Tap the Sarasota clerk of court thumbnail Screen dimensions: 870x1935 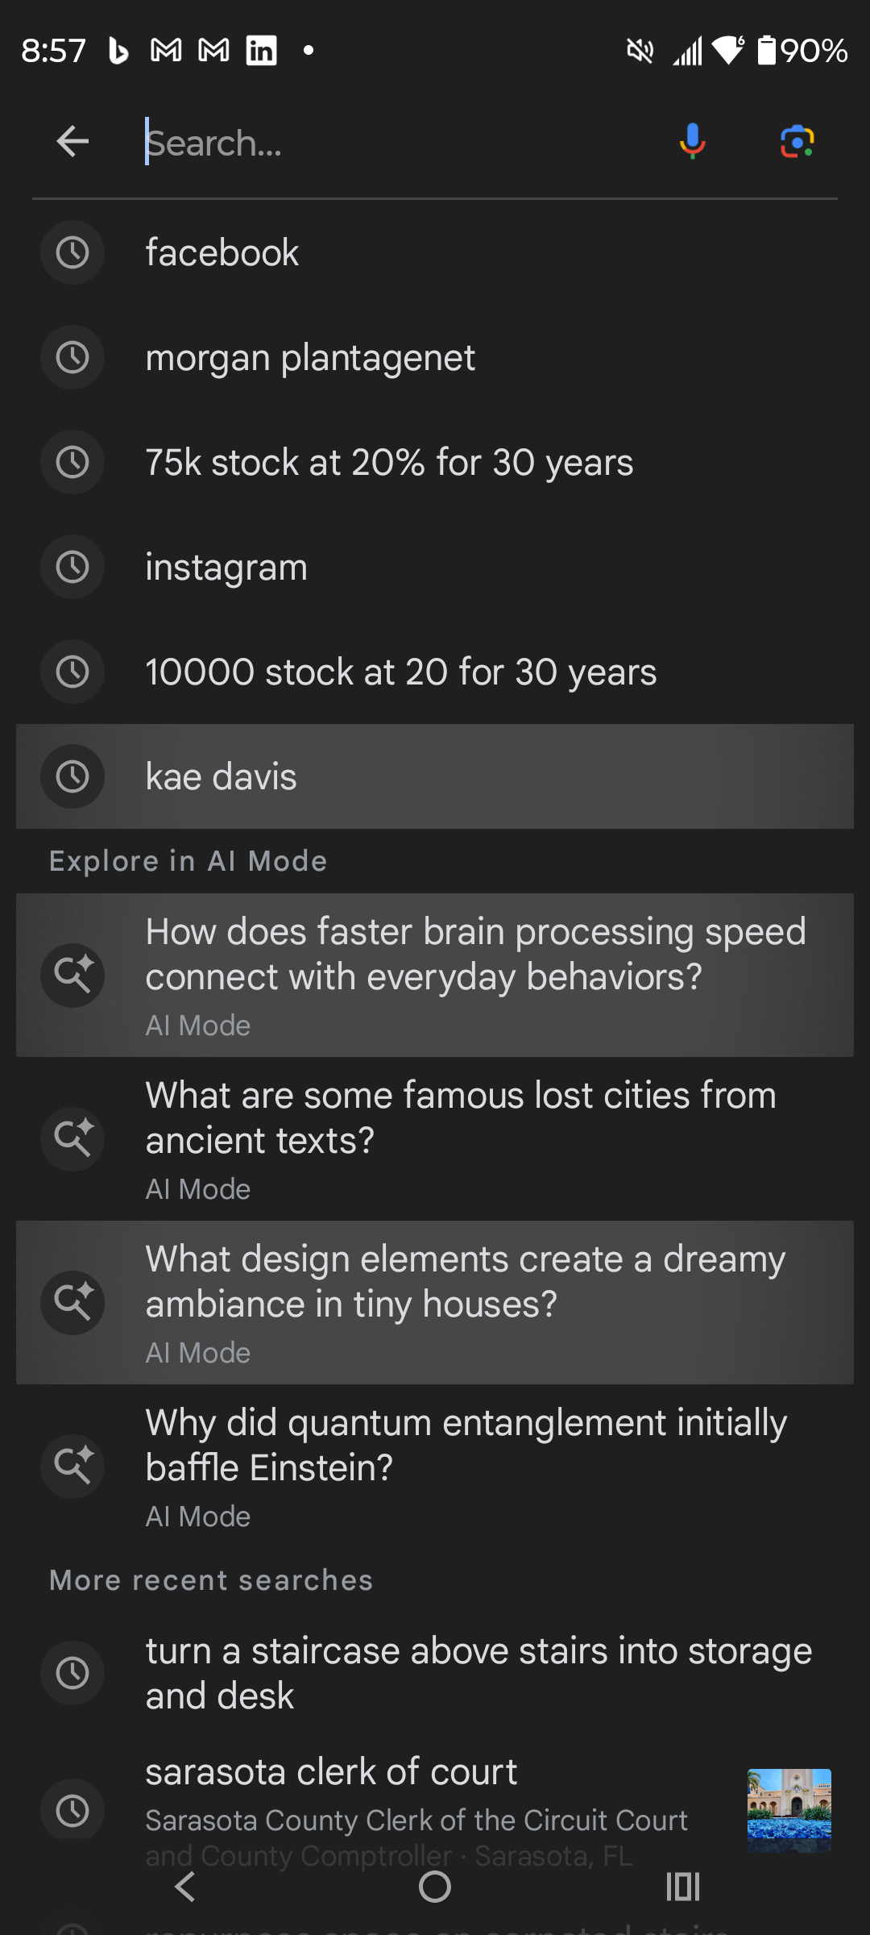[x=789, y=1810]
